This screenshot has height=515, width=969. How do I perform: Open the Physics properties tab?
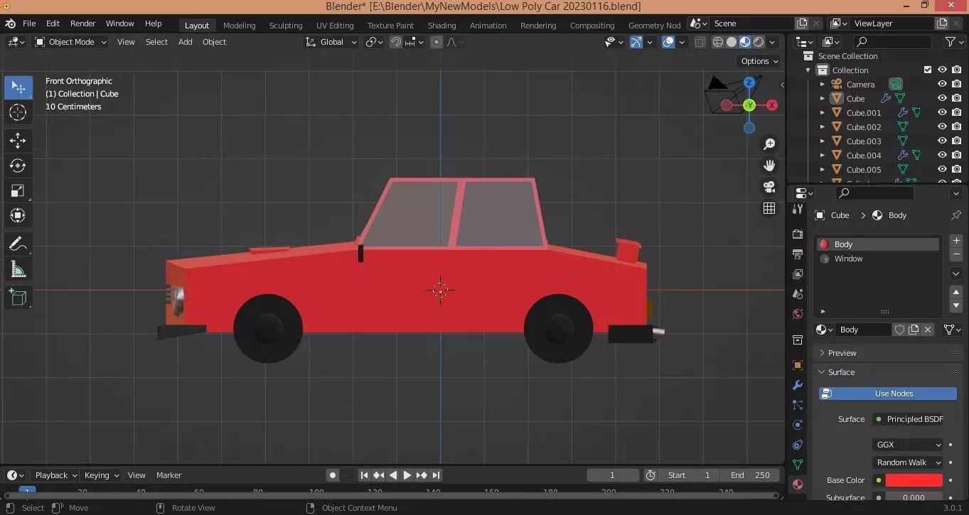798,425
